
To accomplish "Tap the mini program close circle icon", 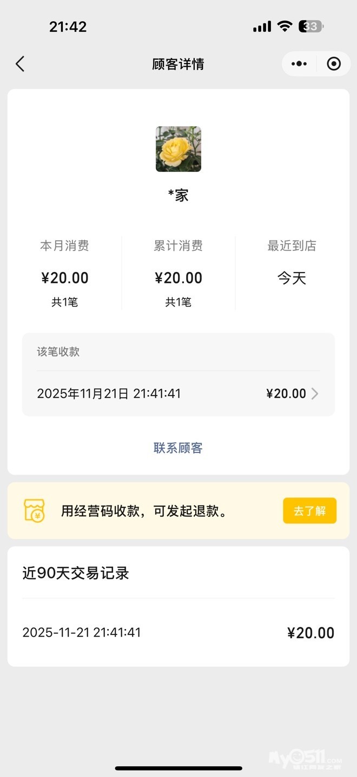I will point(334,64).
